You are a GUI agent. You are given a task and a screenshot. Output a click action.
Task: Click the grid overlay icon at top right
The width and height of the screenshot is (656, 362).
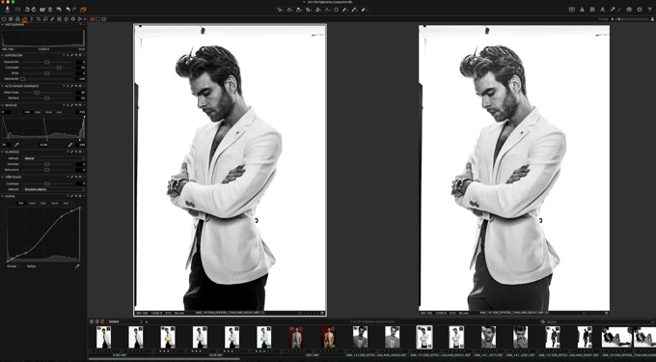[x=571, y=10]
